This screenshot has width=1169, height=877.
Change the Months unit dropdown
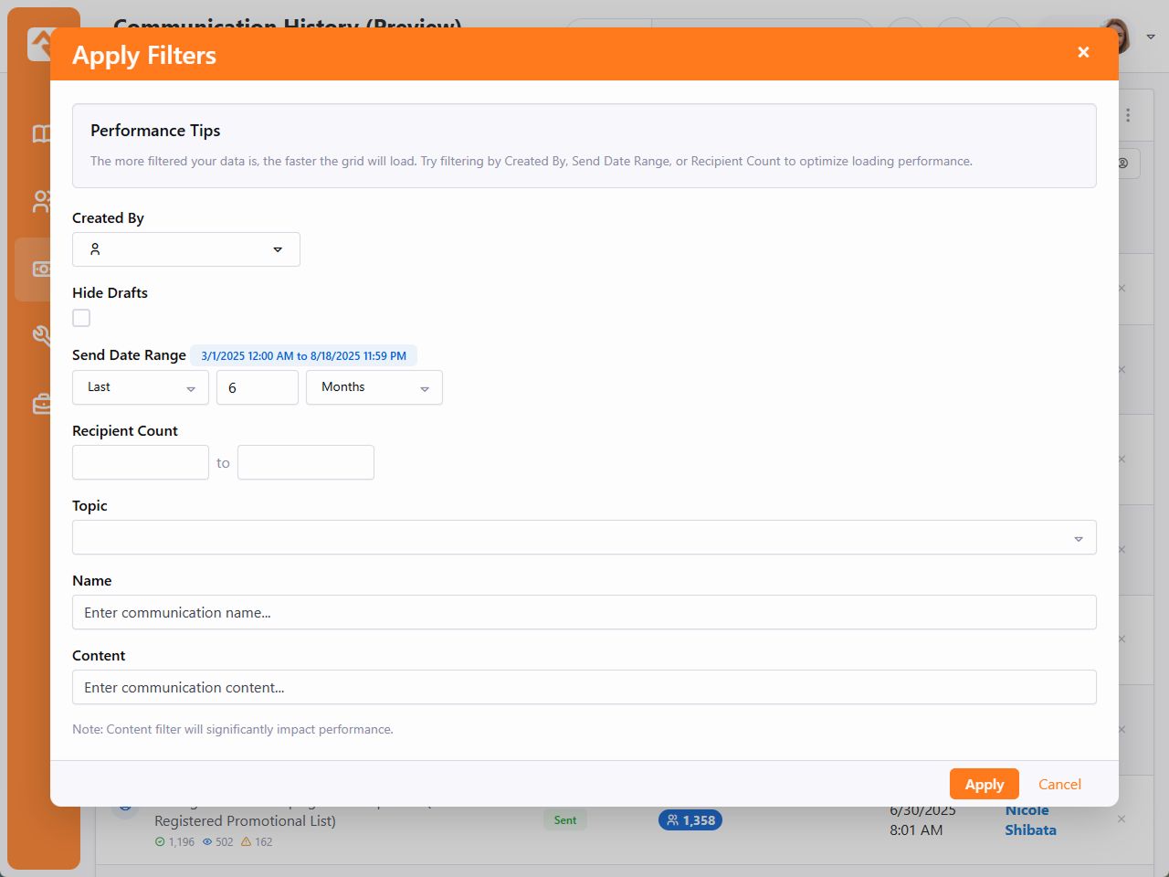click(374, 387)
